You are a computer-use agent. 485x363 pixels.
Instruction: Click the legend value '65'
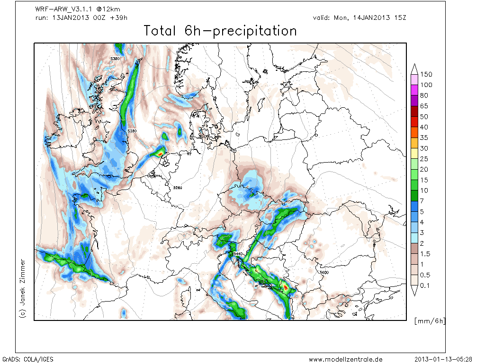tap(424, 106)
